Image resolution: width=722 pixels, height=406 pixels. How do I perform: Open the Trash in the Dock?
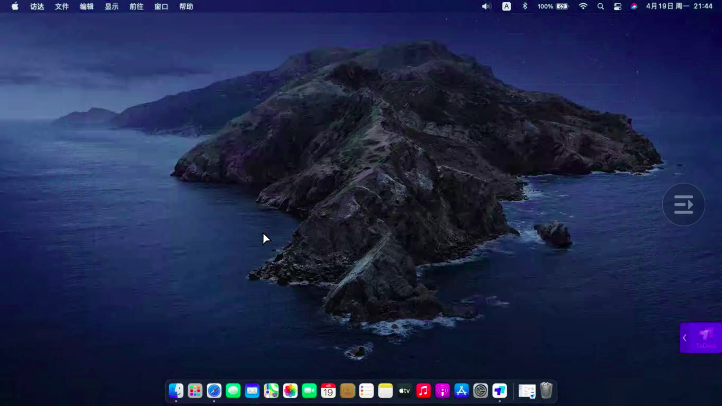tap(546, 391)
